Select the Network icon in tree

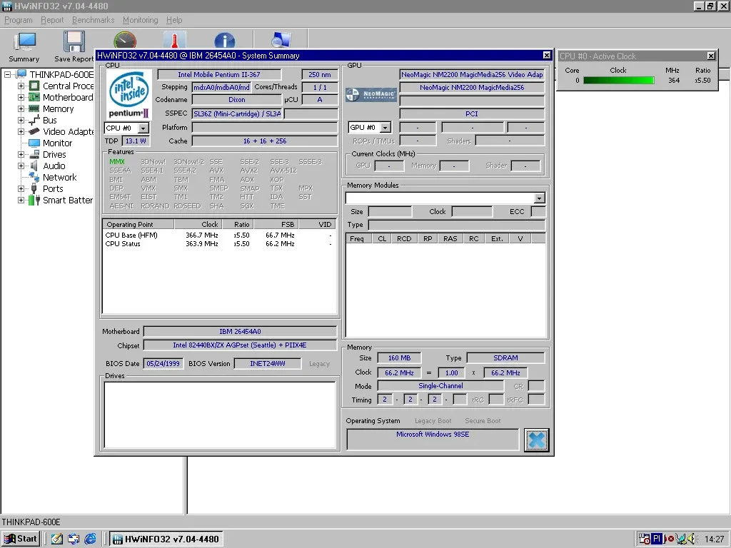[34, 177]
